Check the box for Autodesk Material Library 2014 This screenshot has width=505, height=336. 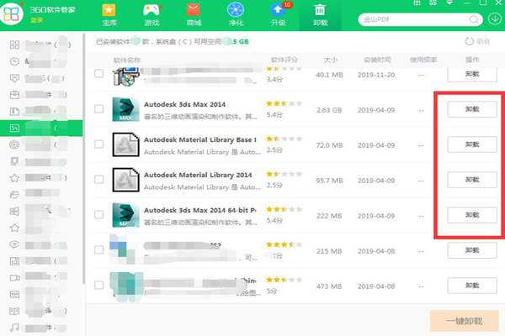point(98,179)
